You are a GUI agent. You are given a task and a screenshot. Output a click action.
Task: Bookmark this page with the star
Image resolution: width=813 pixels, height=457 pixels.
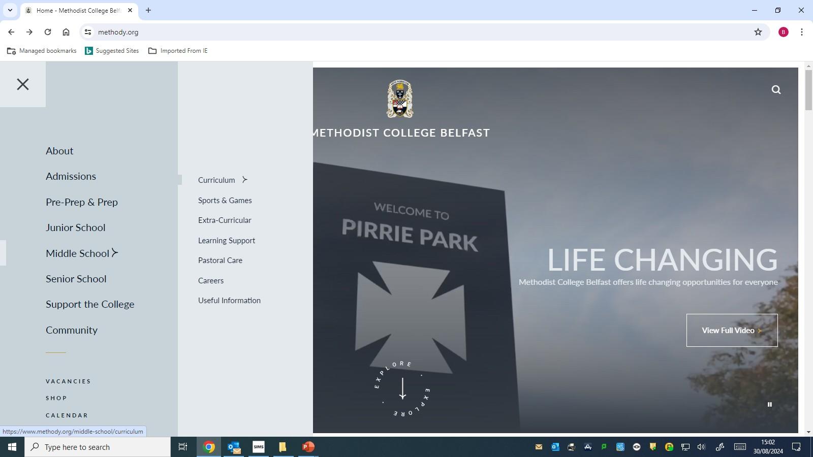[x=758, y=32]
